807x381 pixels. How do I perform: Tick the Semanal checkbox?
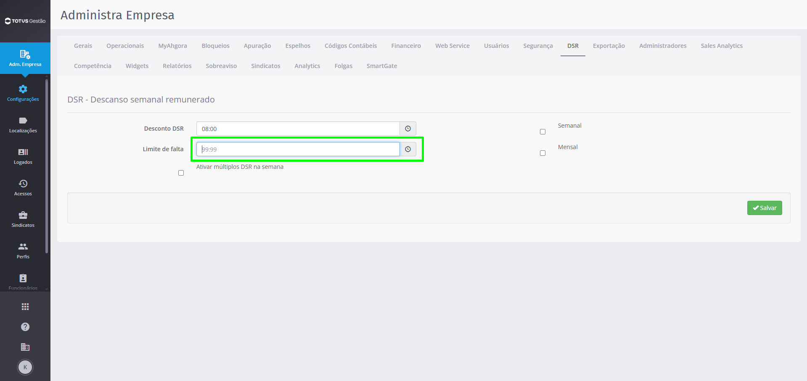click(542, 132)
